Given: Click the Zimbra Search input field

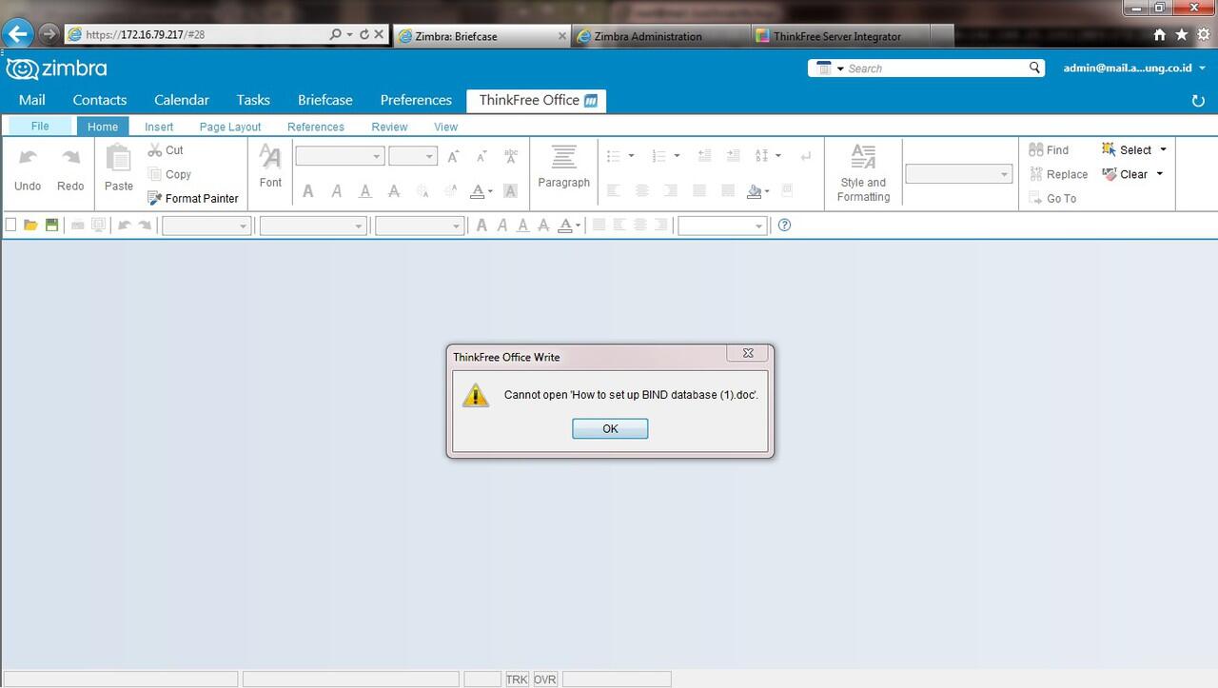Looking at the screenshot, I should (934, 69).
